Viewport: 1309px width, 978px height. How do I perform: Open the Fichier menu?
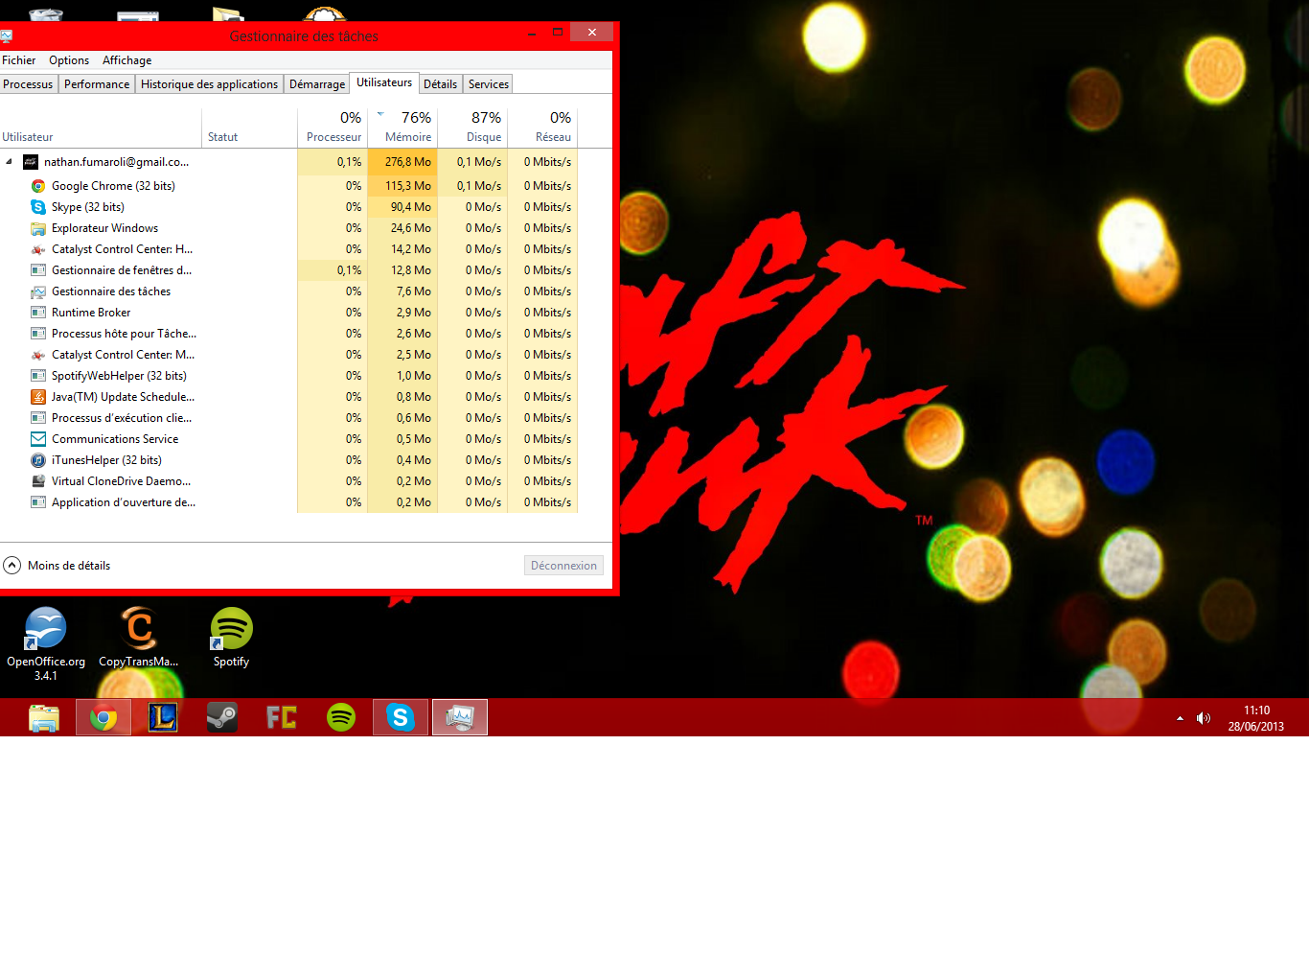(x=18, y=60)
